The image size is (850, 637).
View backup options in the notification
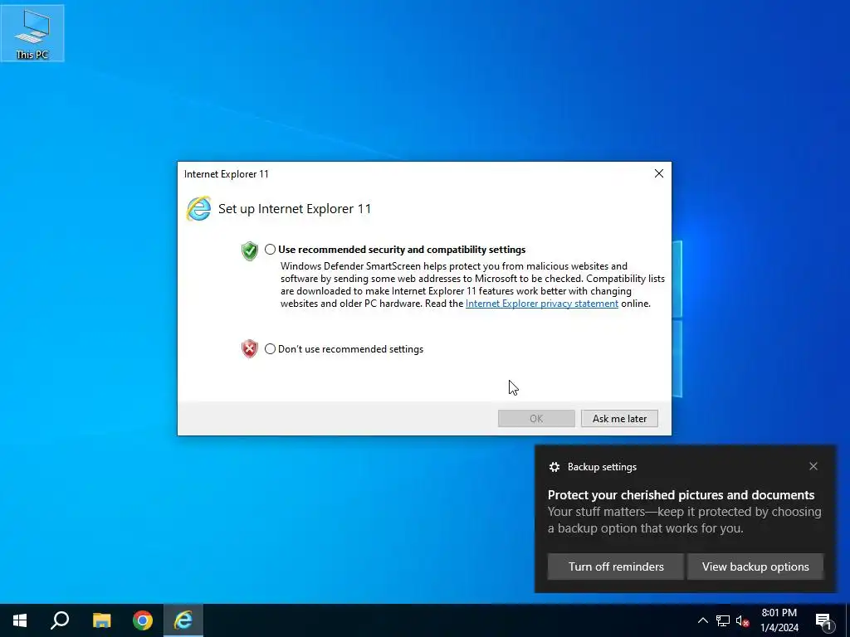click(x=755, y=566)
